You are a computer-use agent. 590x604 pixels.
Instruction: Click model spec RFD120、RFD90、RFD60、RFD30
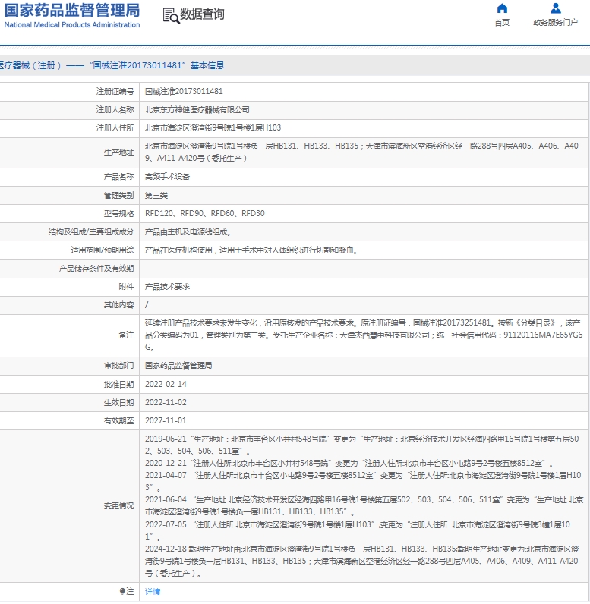coord(204,213)
